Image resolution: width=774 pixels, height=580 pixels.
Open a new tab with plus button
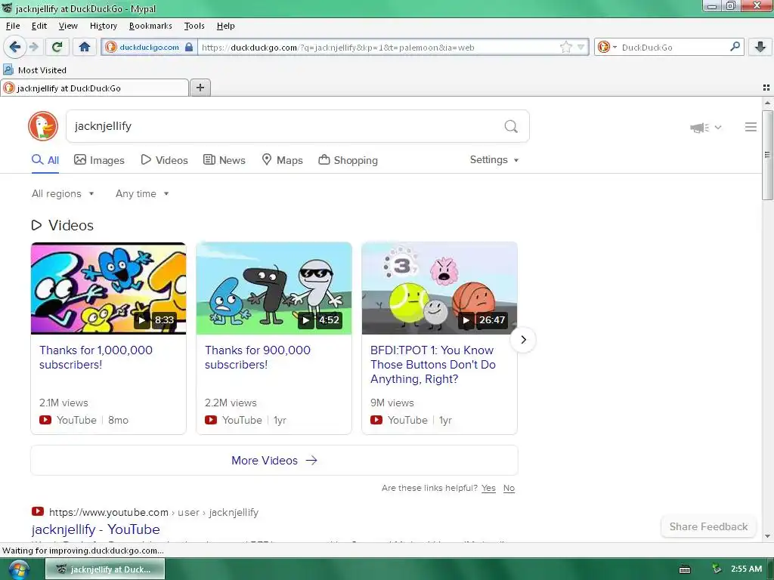click(x=200, y=88)
